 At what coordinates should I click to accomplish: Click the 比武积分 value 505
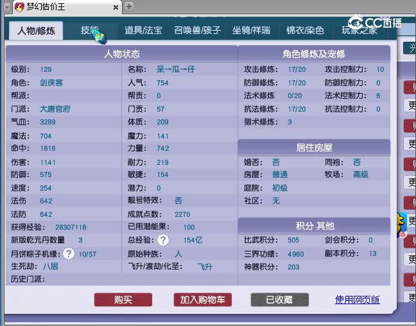coord(293,240)
